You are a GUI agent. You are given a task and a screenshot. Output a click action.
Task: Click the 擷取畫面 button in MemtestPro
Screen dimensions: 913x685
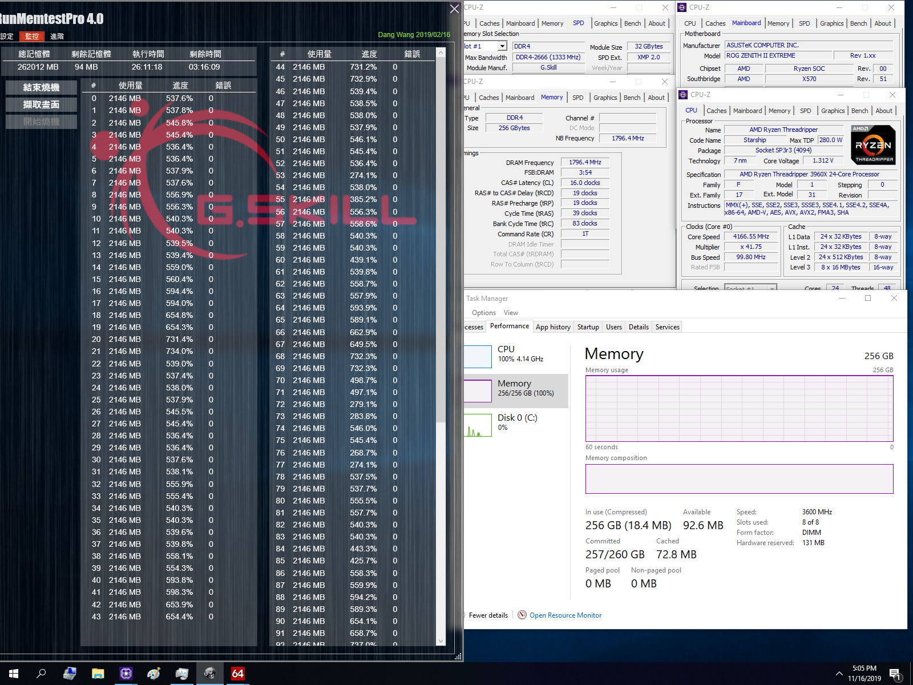(41, 104)
